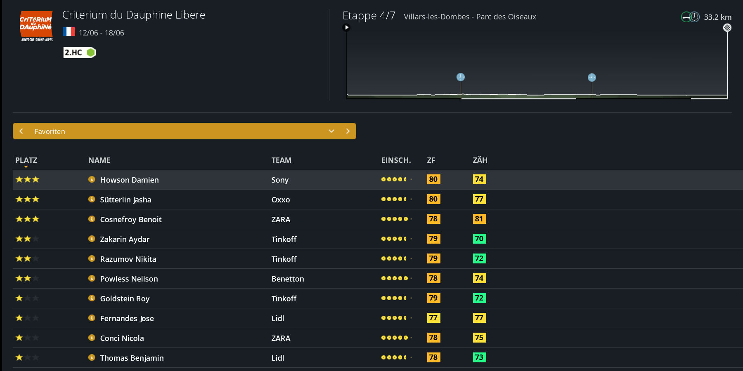Image resolution: width=743 pixels, height=371 pixels.
Task: Click the Criterium du Dauphine race logo
Action: coord(37,26)
